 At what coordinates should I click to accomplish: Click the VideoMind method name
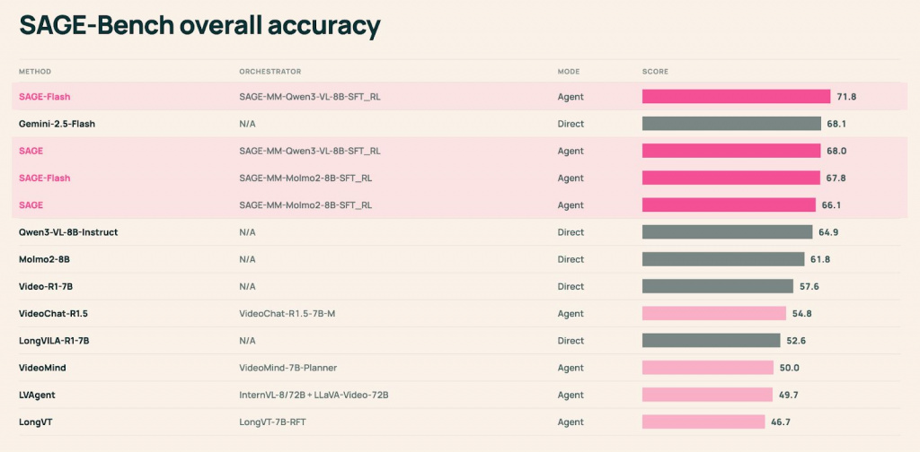[x=42, y=368]
